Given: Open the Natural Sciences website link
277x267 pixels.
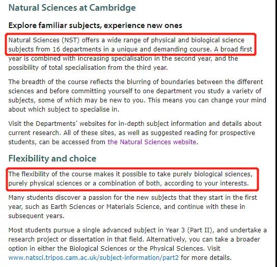Looking at the screenshot, I should pos(152,142).
